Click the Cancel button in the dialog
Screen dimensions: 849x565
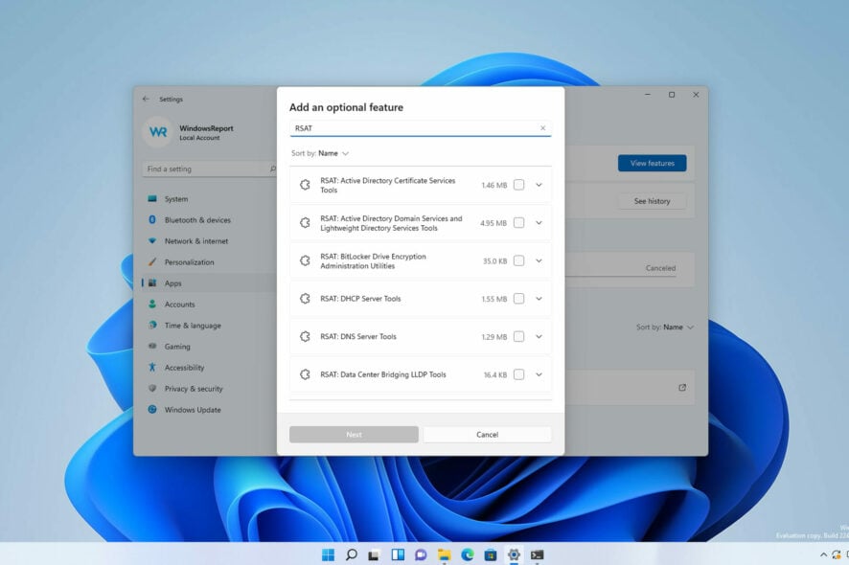pos(487,435)
